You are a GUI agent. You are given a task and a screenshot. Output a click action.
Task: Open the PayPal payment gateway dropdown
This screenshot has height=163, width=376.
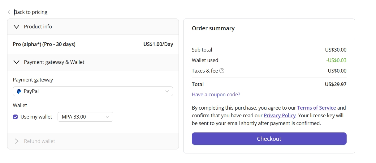[93, 91]
